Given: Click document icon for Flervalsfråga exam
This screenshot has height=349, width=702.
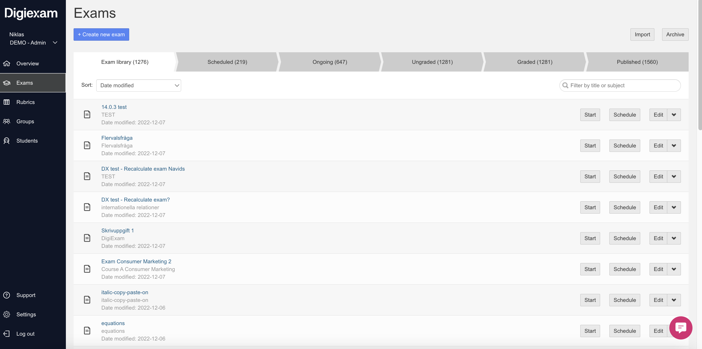Looking at the screenshot, I should [87, 145].
